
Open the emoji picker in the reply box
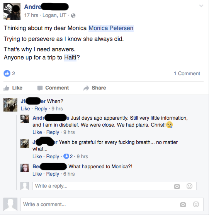point(189,186)
